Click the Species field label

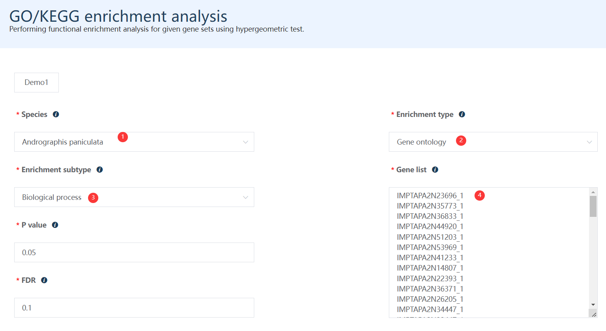click(34, 114)
